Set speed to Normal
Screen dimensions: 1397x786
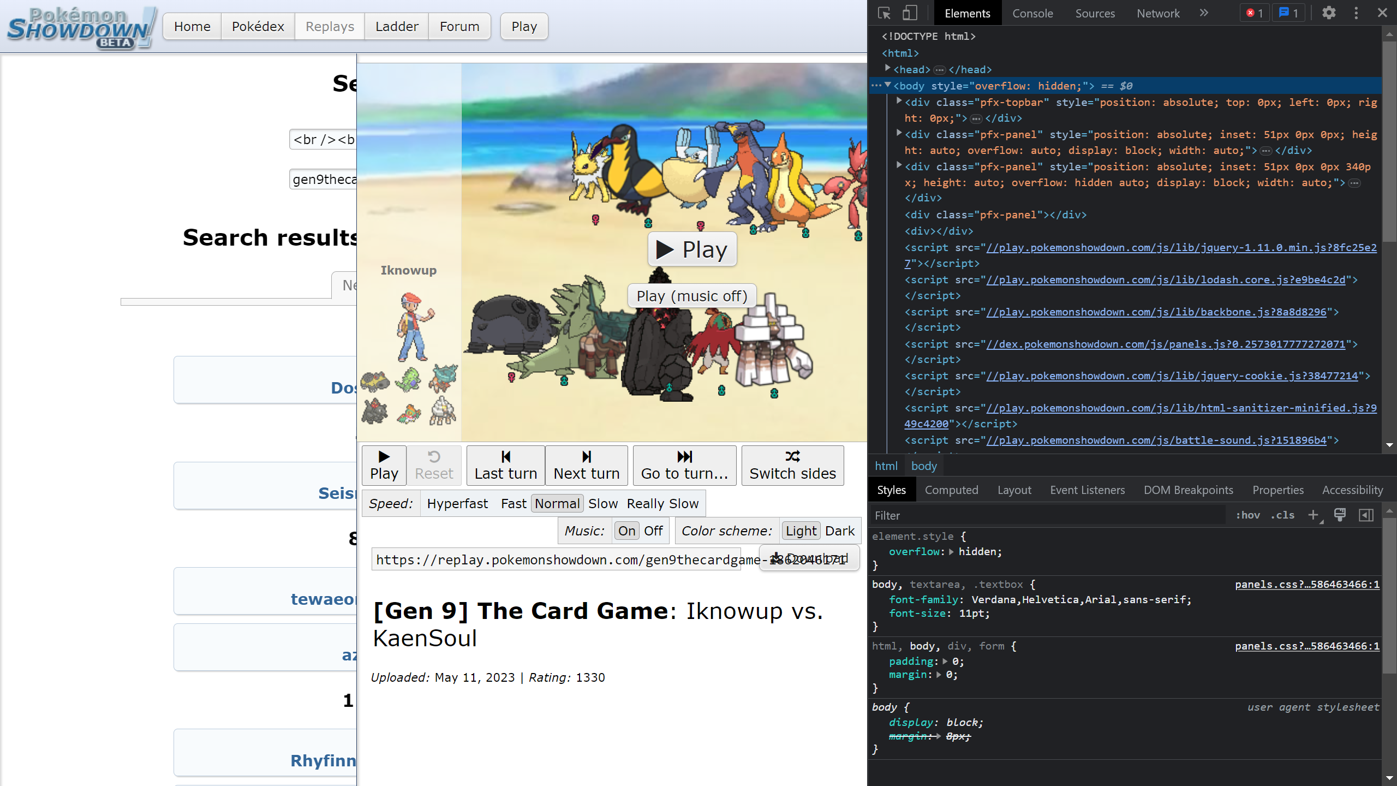557,503
